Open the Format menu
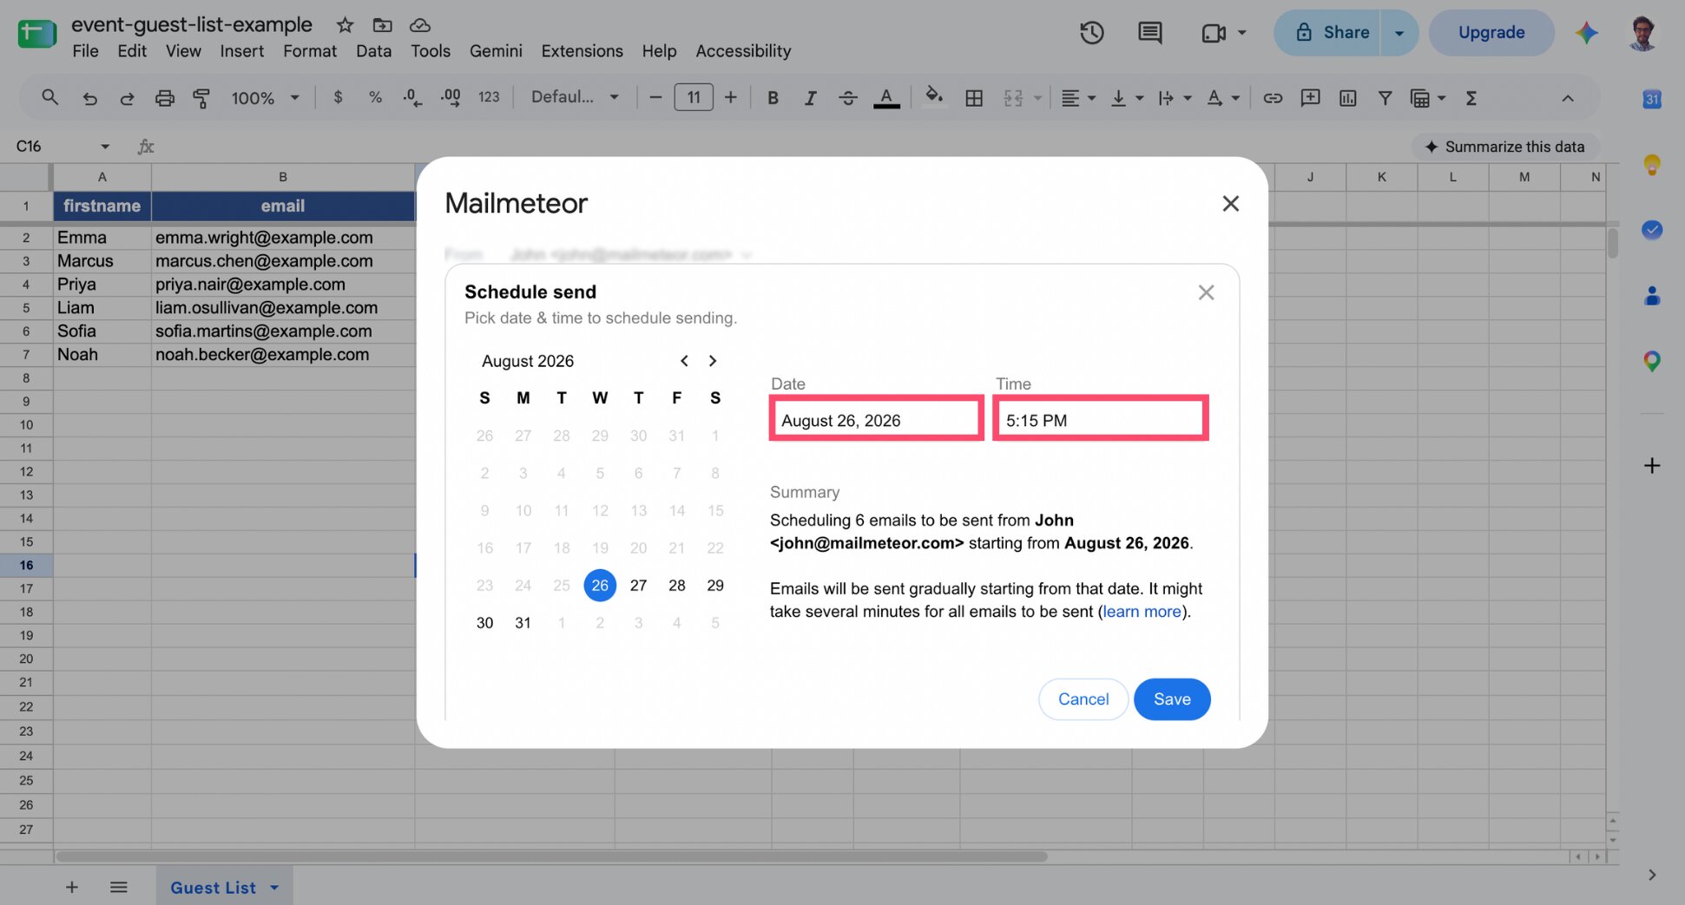Image resolution: width=1685 pixels, height=905 pixels. pyautogui.click(x=309, y=51)
